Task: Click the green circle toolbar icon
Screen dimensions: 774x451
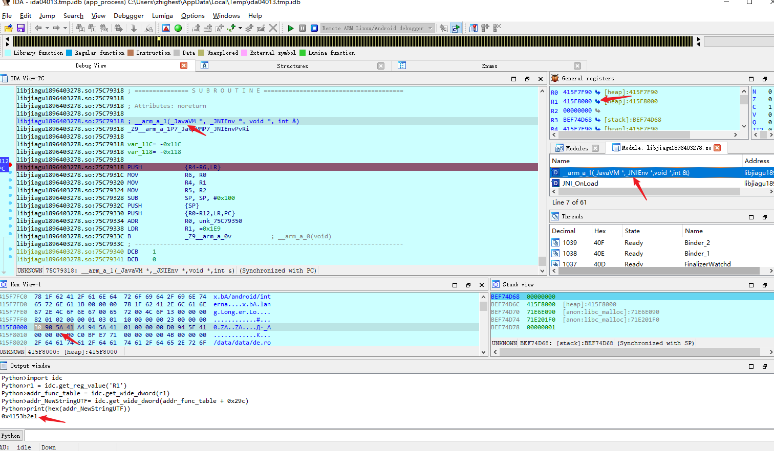Action: click(178, 28)
